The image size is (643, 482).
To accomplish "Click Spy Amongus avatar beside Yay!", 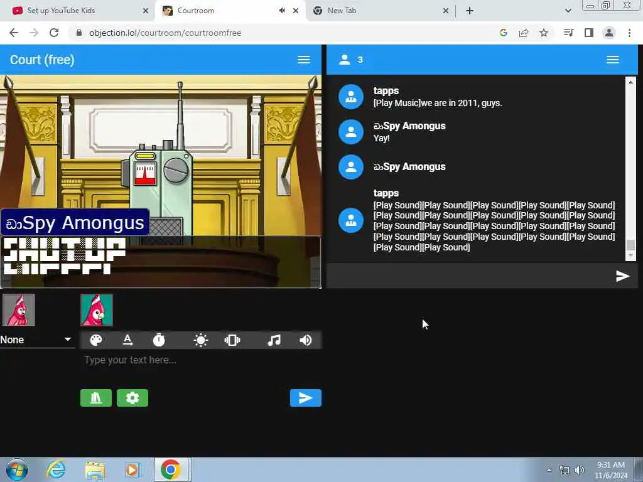I will 351,132.
